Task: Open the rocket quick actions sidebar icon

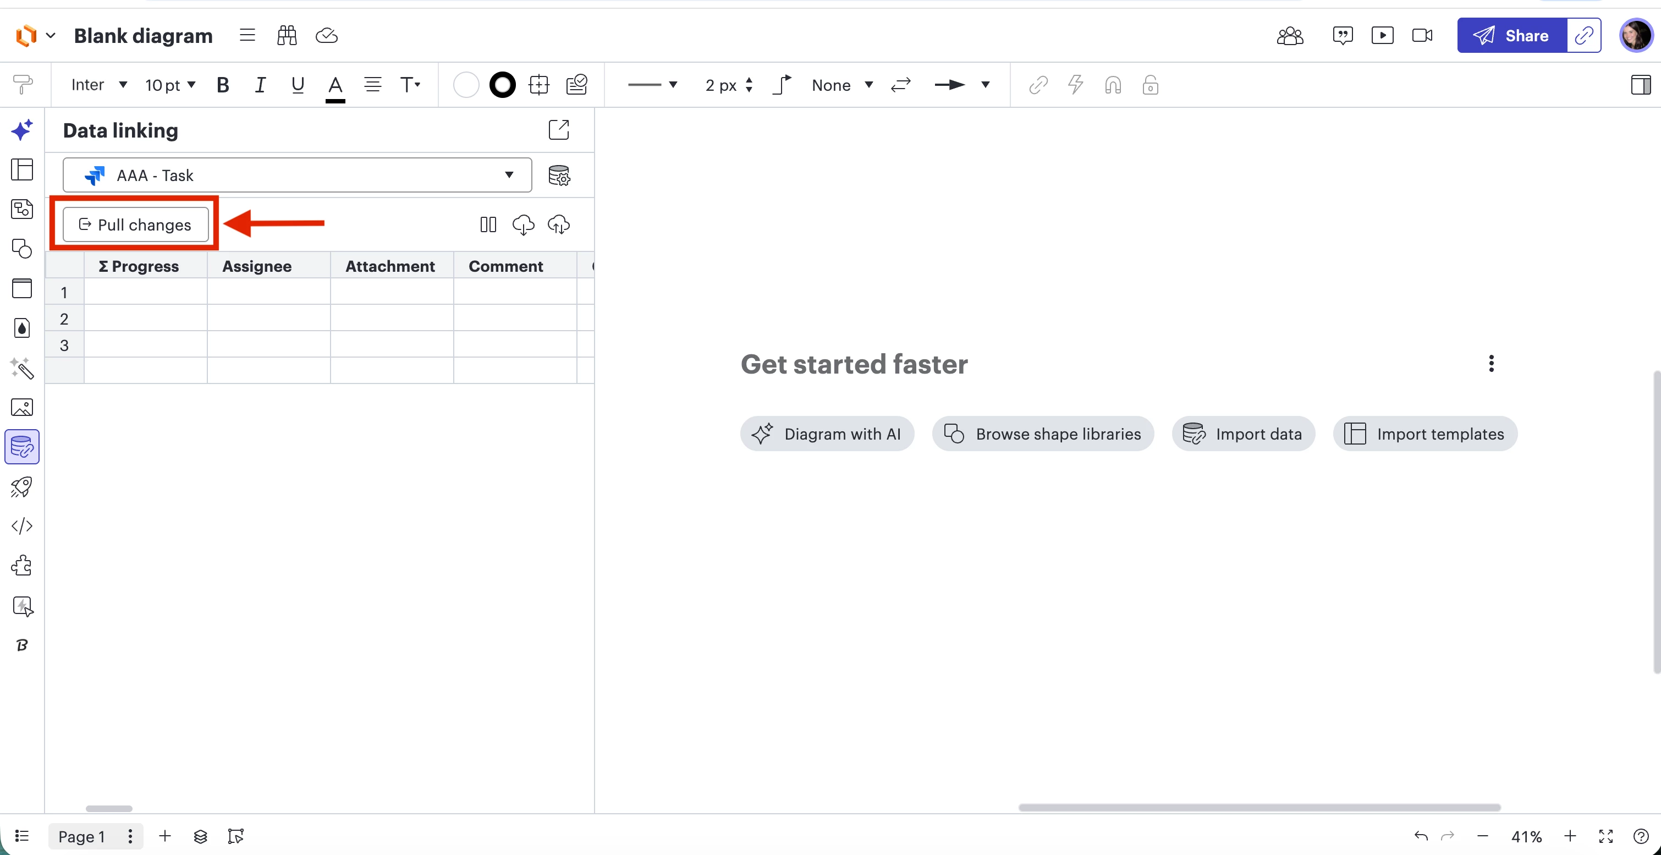Action: [x=22, y=487]
